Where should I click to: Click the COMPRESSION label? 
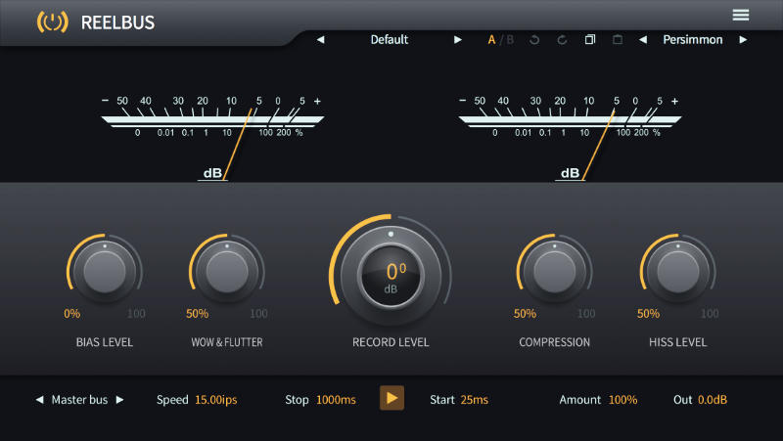554,342
